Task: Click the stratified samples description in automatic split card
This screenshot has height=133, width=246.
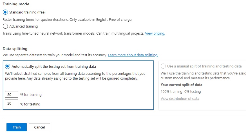Action: [75, 76]
